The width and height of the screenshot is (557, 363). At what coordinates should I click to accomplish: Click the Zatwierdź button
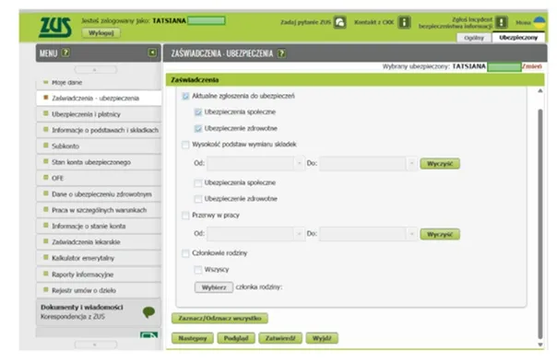280,338
